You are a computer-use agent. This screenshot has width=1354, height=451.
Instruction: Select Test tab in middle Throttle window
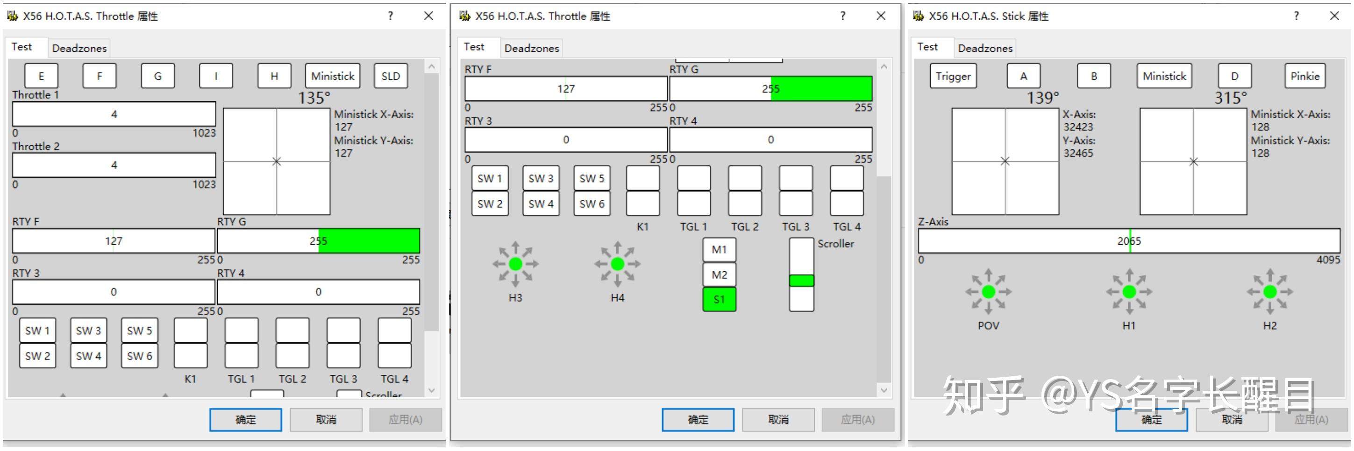474,47
